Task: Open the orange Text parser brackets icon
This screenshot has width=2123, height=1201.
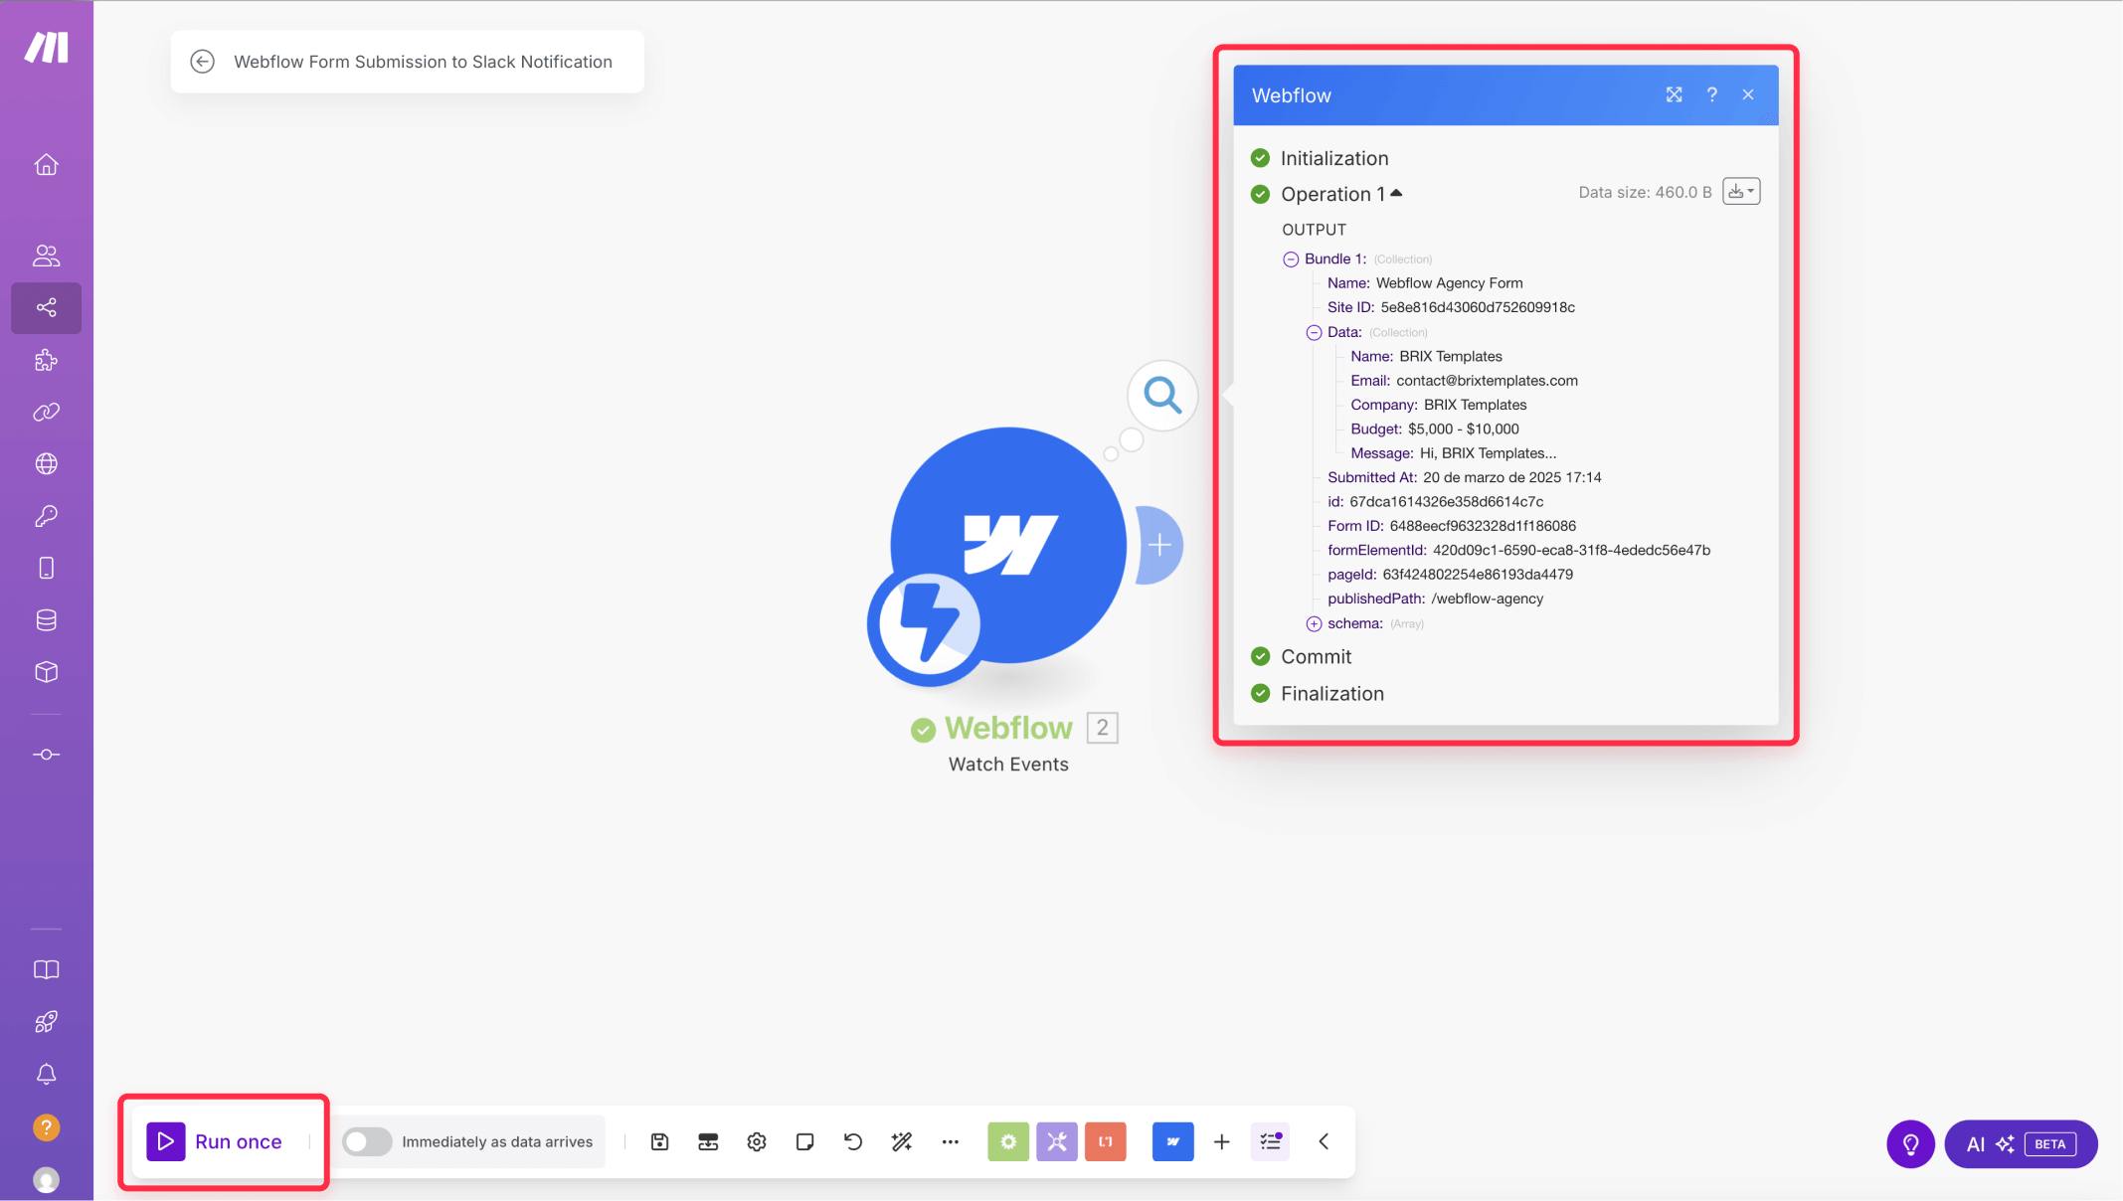Action: pos(1106,1141)
